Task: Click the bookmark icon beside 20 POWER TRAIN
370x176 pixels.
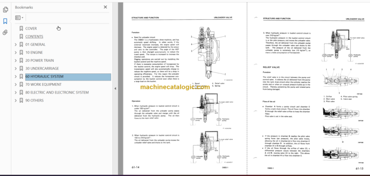Action: pyautogui.click(x=21, y=60)
